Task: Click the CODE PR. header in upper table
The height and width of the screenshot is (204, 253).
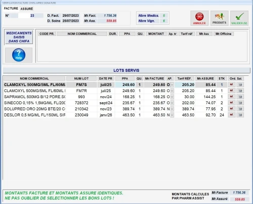Action: [x=47, y=34]
